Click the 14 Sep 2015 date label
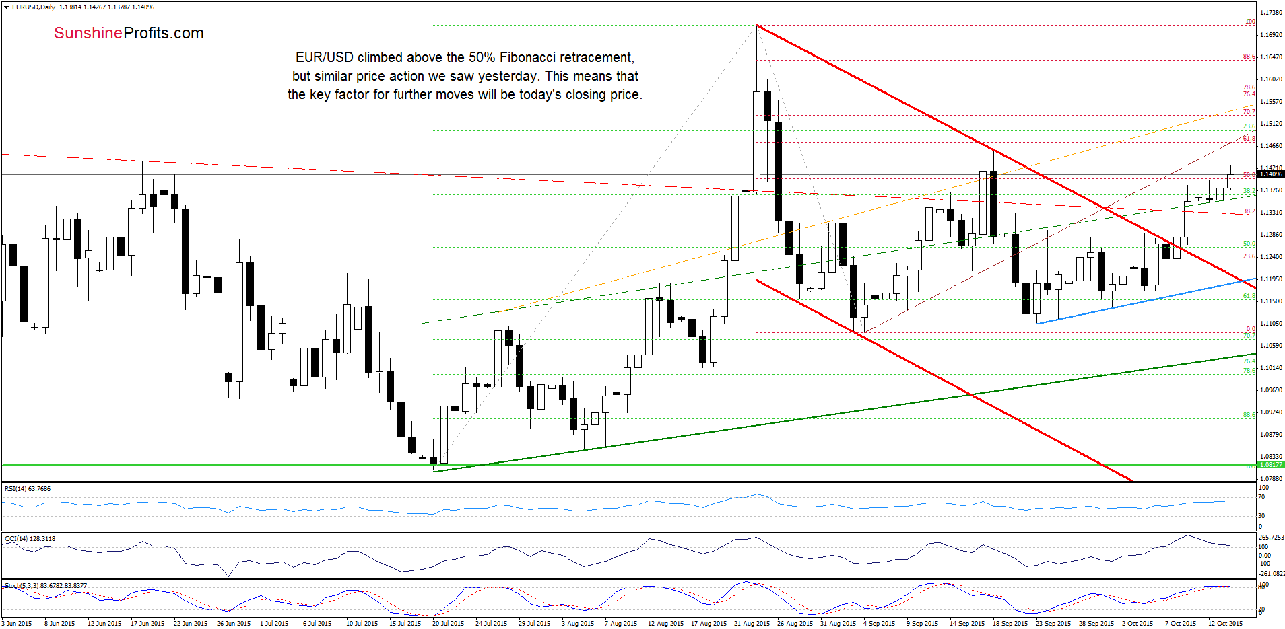Image resolution: width=1285 pixels, height=629 pixels. pyautogui.click(x=966, y=624)
